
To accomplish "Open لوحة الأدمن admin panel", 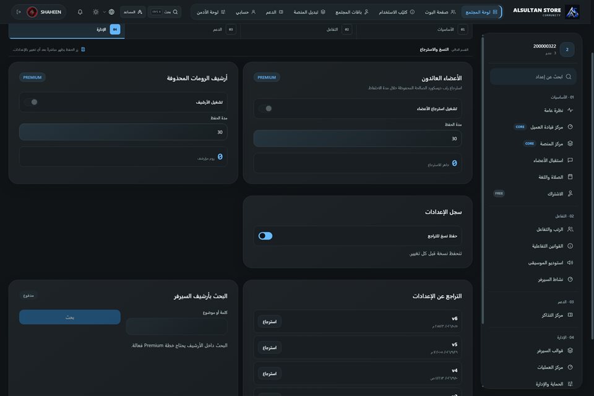I will point(210,12).
